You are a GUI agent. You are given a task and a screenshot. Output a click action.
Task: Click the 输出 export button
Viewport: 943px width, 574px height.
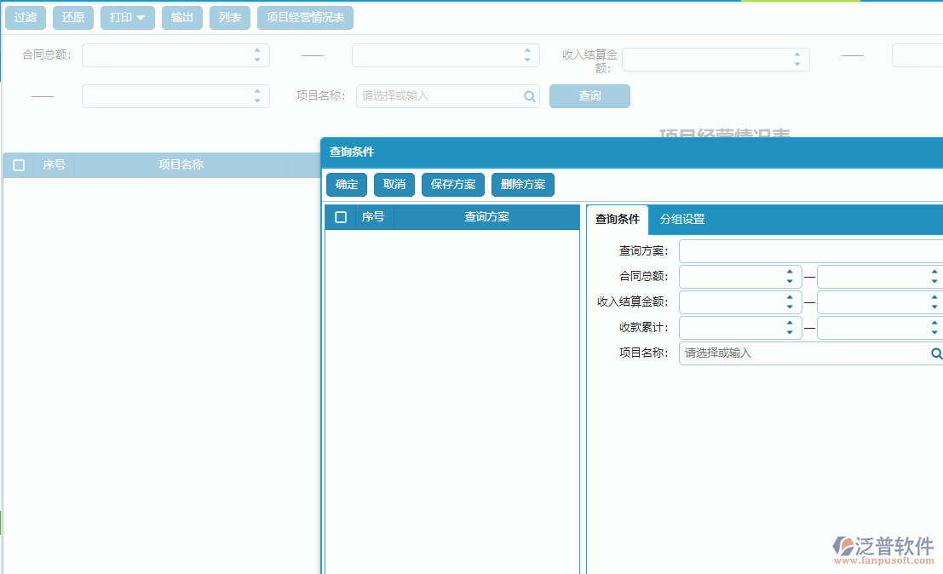click(x=181, y=17)
